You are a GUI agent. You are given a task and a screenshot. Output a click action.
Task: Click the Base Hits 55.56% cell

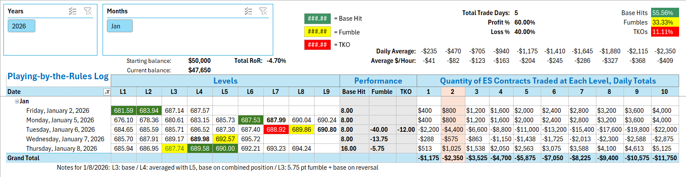pyautogui.click(x=663, y=13)
